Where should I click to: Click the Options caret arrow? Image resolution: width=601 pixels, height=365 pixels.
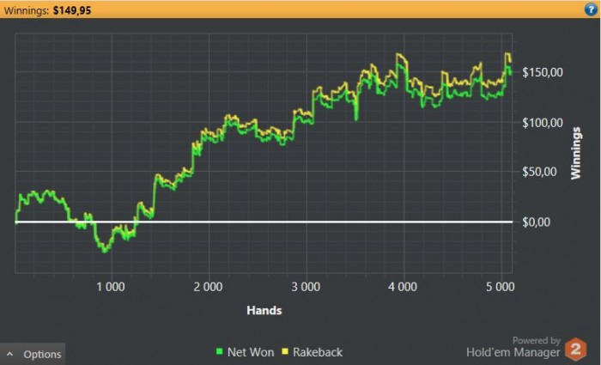point(10,354)
